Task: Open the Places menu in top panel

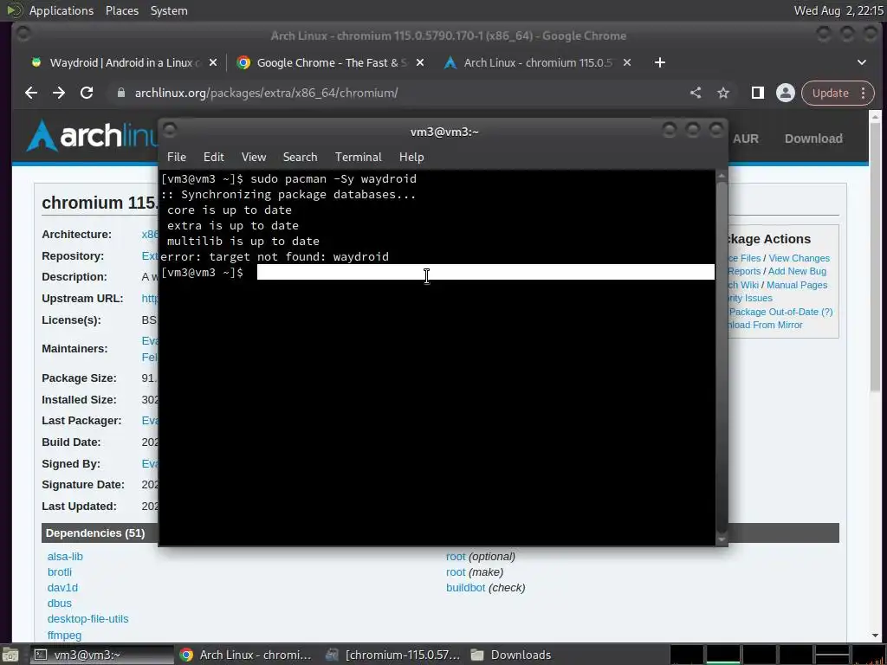Action: (x=121, y=10)
